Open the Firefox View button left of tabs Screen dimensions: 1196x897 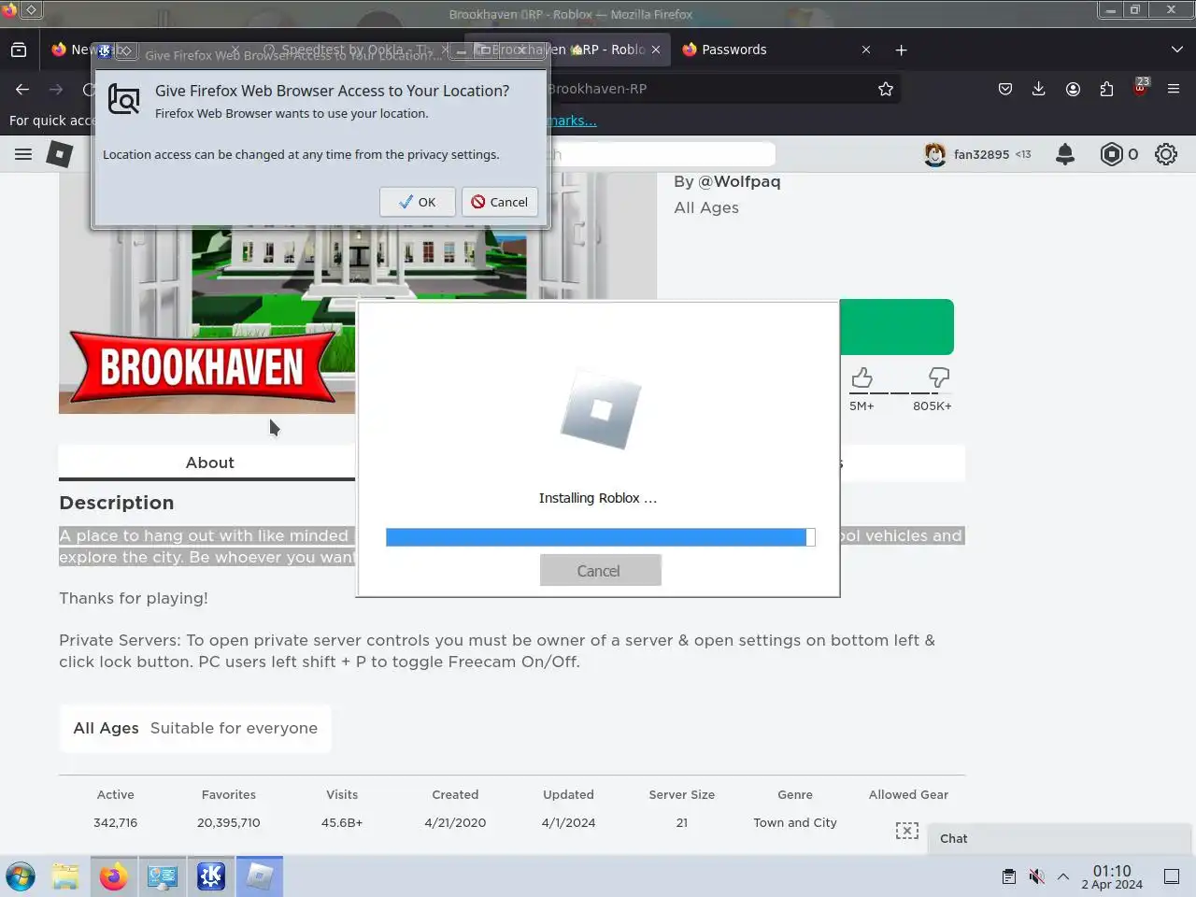tap(19, 50)
